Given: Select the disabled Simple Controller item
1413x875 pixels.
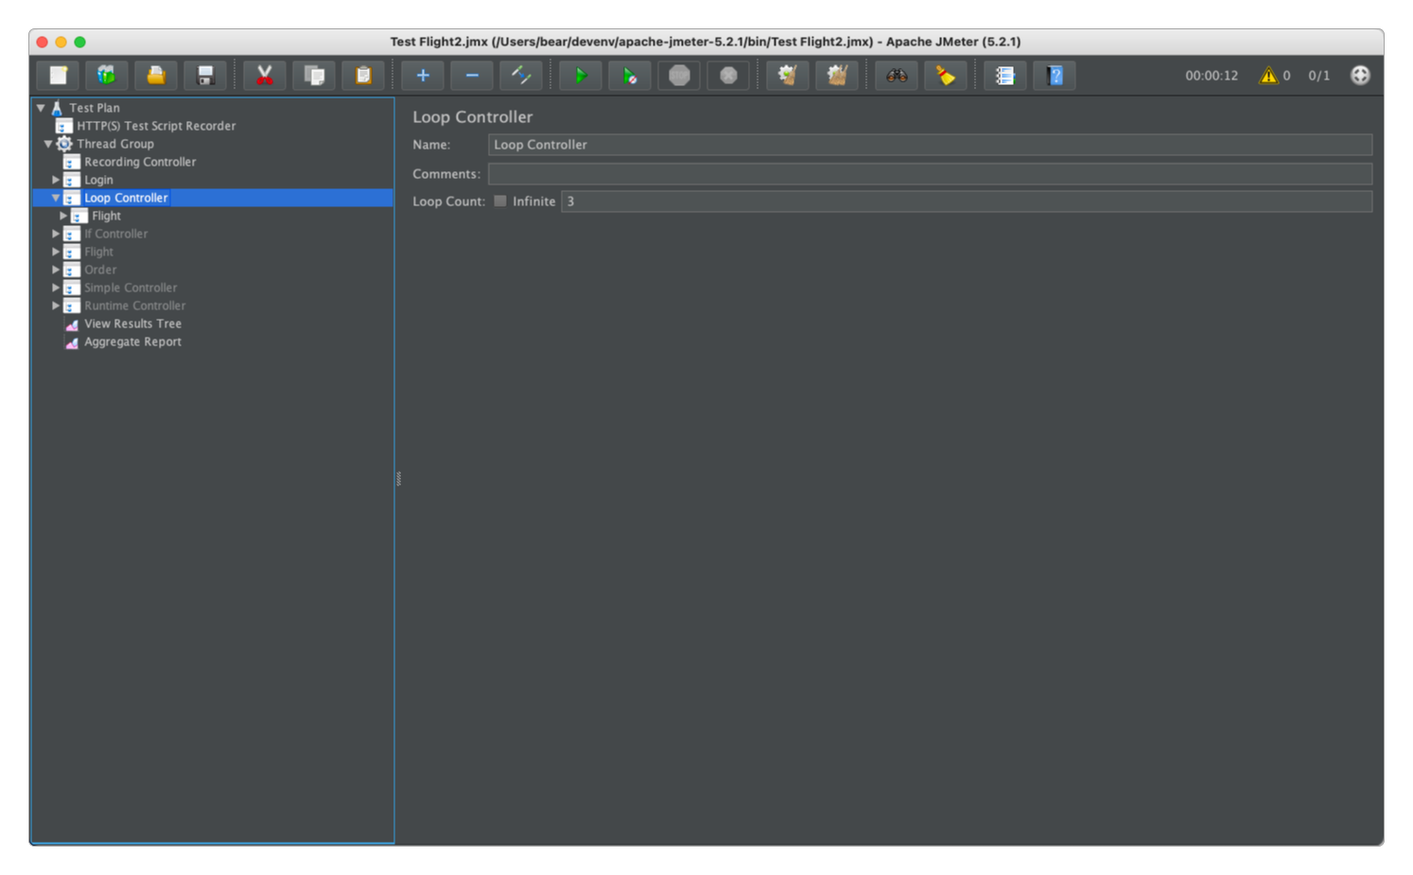Looking at the screenshot, I should pos(131,288).
